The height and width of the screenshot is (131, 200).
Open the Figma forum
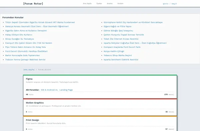pyautogui.click(x=29, y=79)
